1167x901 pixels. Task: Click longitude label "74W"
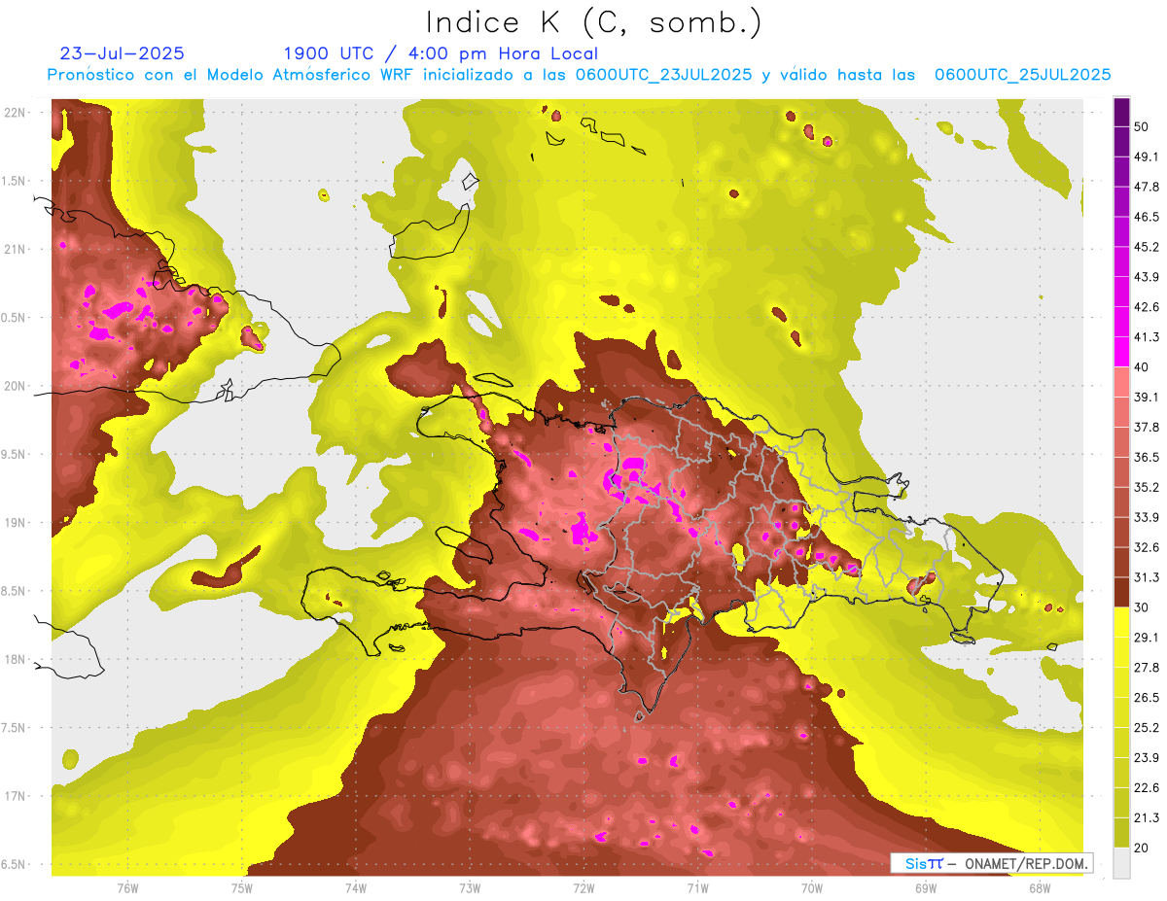tap(356, 888)
